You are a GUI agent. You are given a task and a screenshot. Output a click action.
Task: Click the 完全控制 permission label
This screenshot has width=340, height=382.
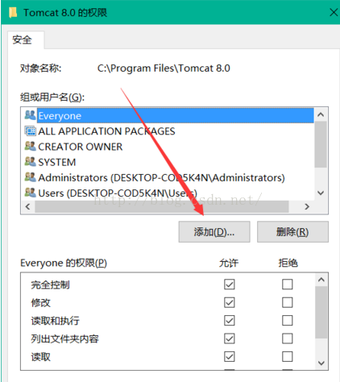coord(50,284)
